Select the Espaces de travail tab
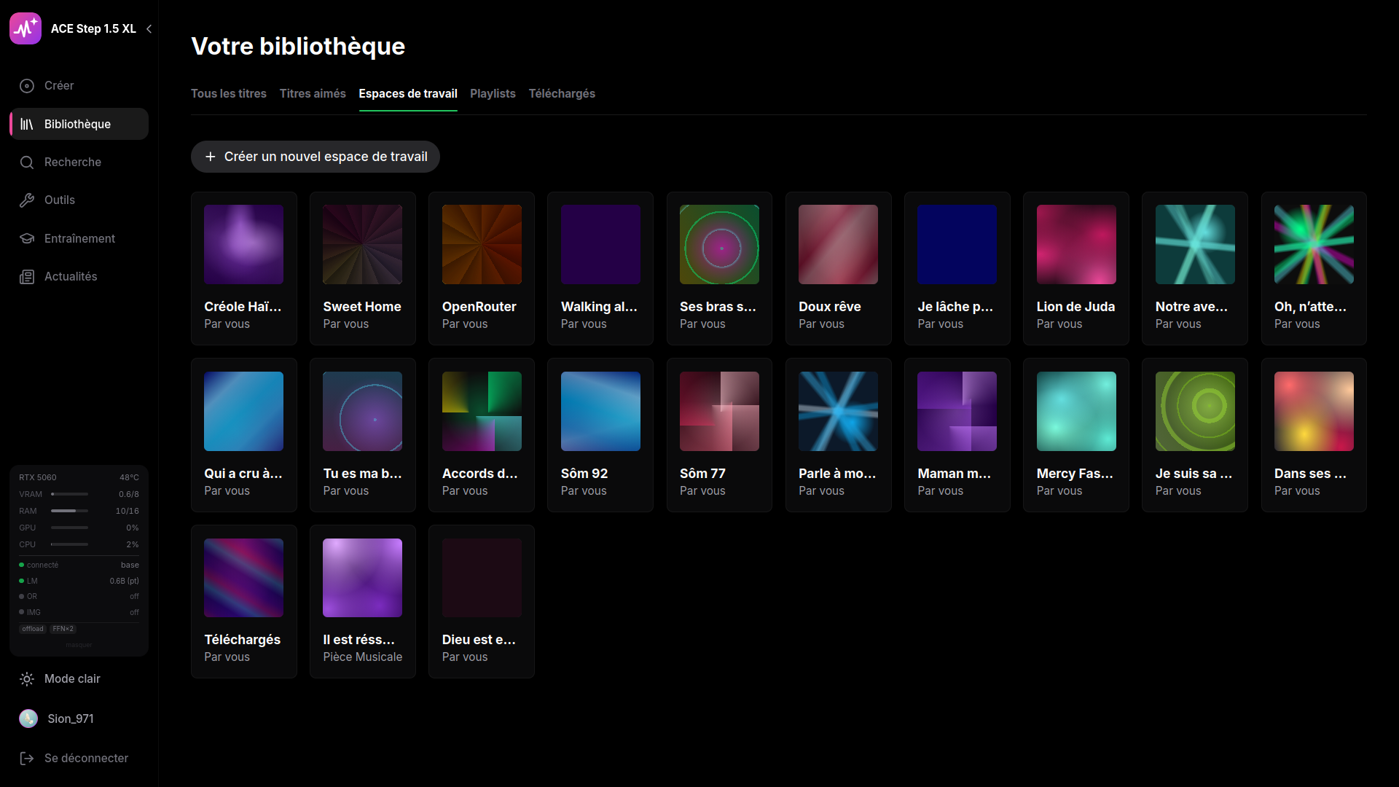Screen dimensions: 1399x787 408,93
